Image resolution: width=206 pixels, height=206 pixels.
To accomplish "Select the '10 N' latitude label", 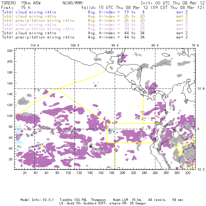I will pyautogui.click(x=201, y=89).
